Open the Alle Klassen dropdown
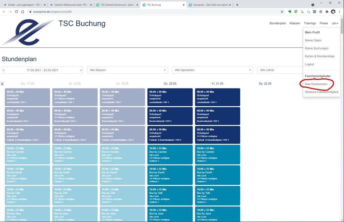This screenshot has height=222, width=344. click(x=127, y=70)
